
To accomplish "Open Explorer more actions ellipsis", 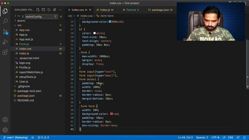I will pos(60,10).
